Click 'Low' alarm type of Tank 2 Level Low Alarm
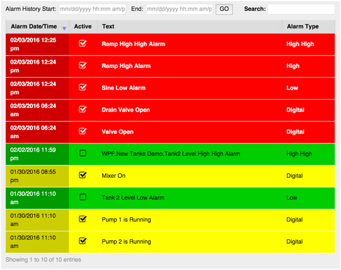341x270 pixels. tap(292, 198)
